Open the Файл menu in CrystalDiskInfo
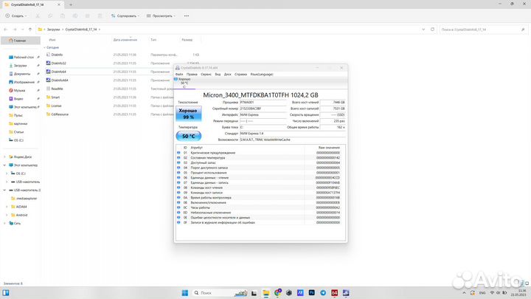531x299 pixels. point(179,74)
